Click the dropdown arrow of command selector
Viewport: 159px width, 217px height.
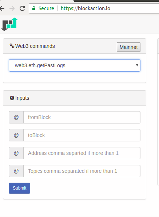click(x=137, y=65)
